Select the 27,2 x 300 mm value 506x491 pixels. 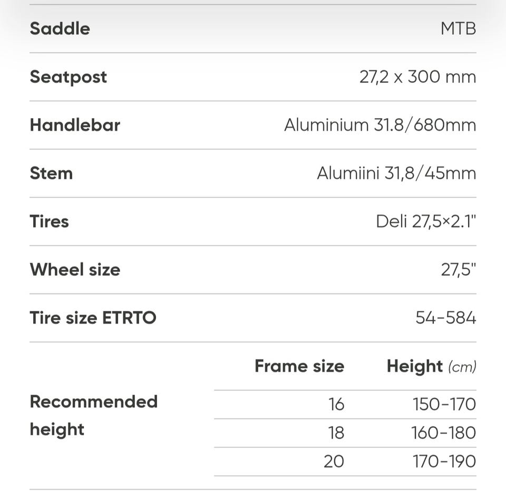(x=417, y=77)
